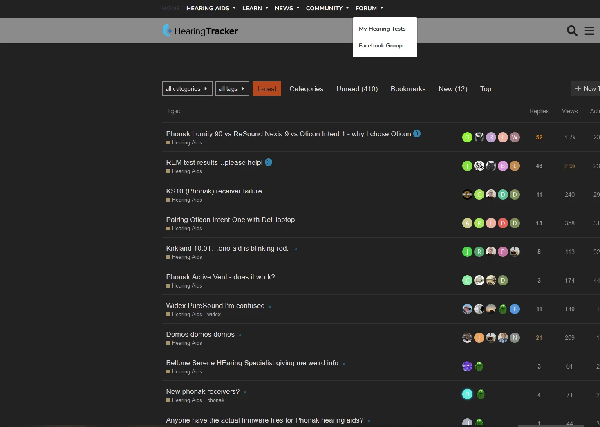Open the HEARING AIDS dropdown menu

pyautogui.click(x=211, y=8)
